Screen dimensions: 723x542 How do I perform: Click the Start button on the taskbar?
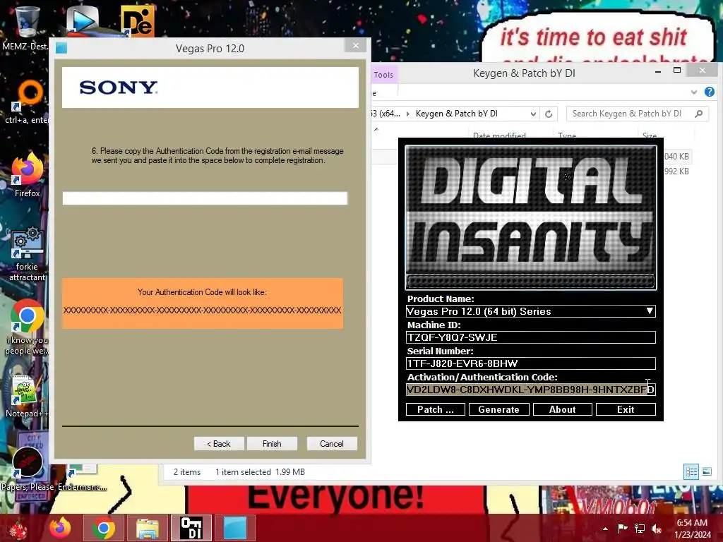coord(18,528)
